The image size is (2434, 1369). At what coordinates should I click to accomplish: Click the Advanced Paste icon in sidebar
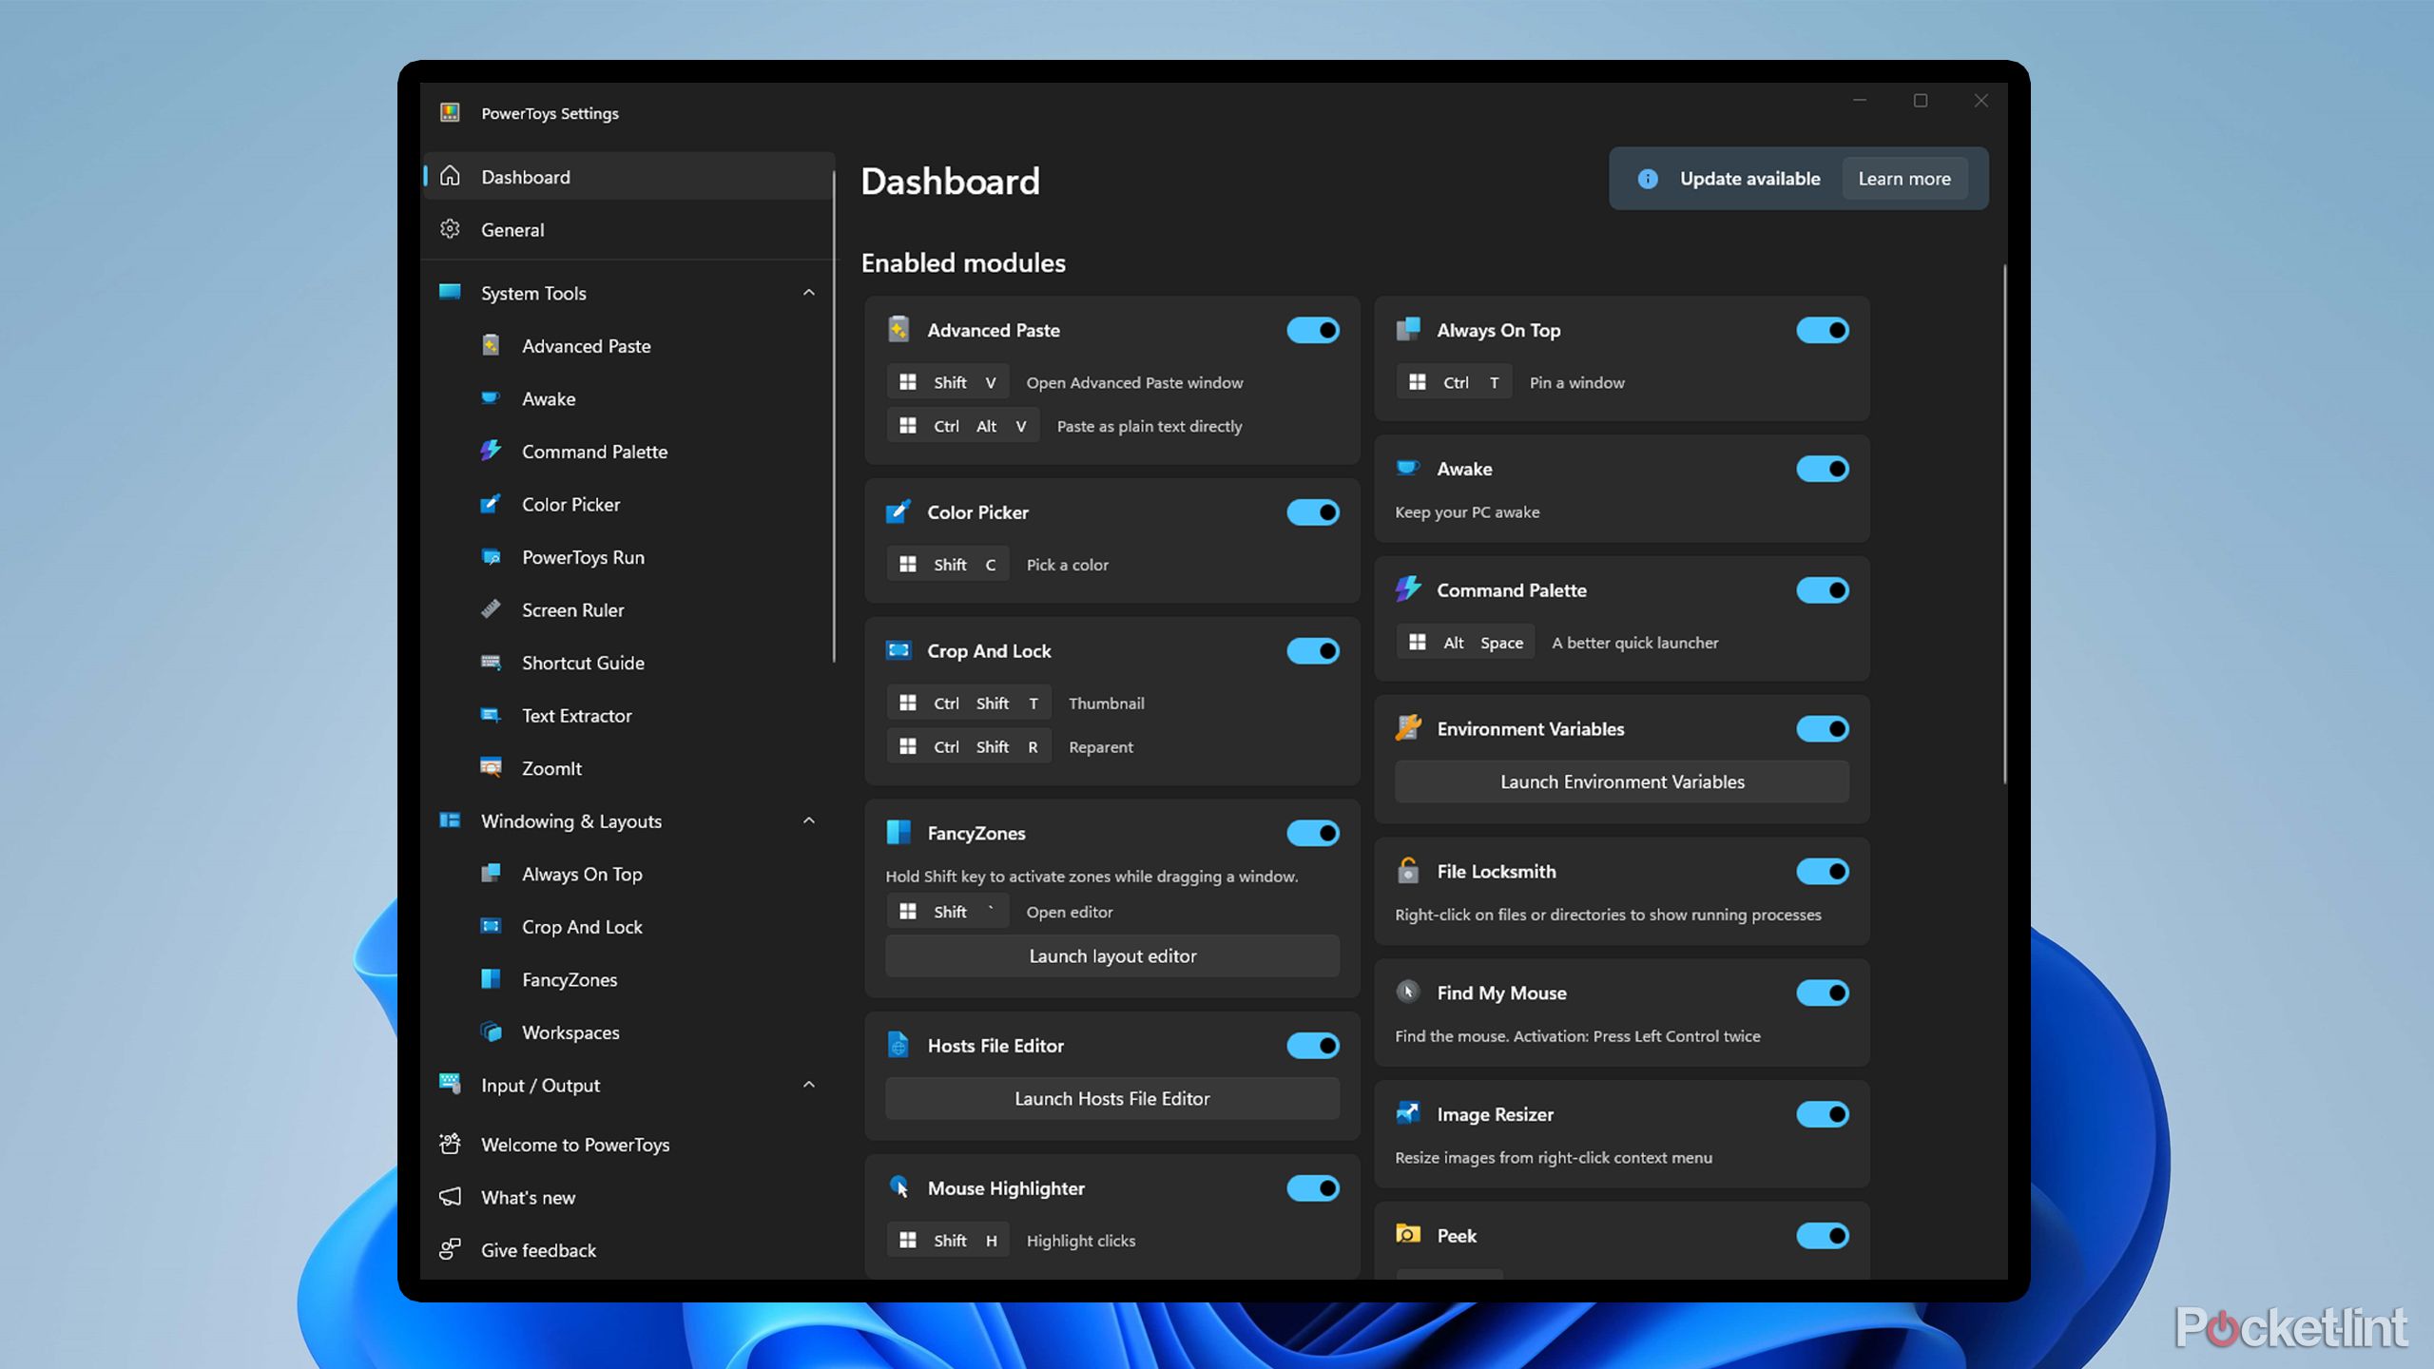click(x=491, y=345)
